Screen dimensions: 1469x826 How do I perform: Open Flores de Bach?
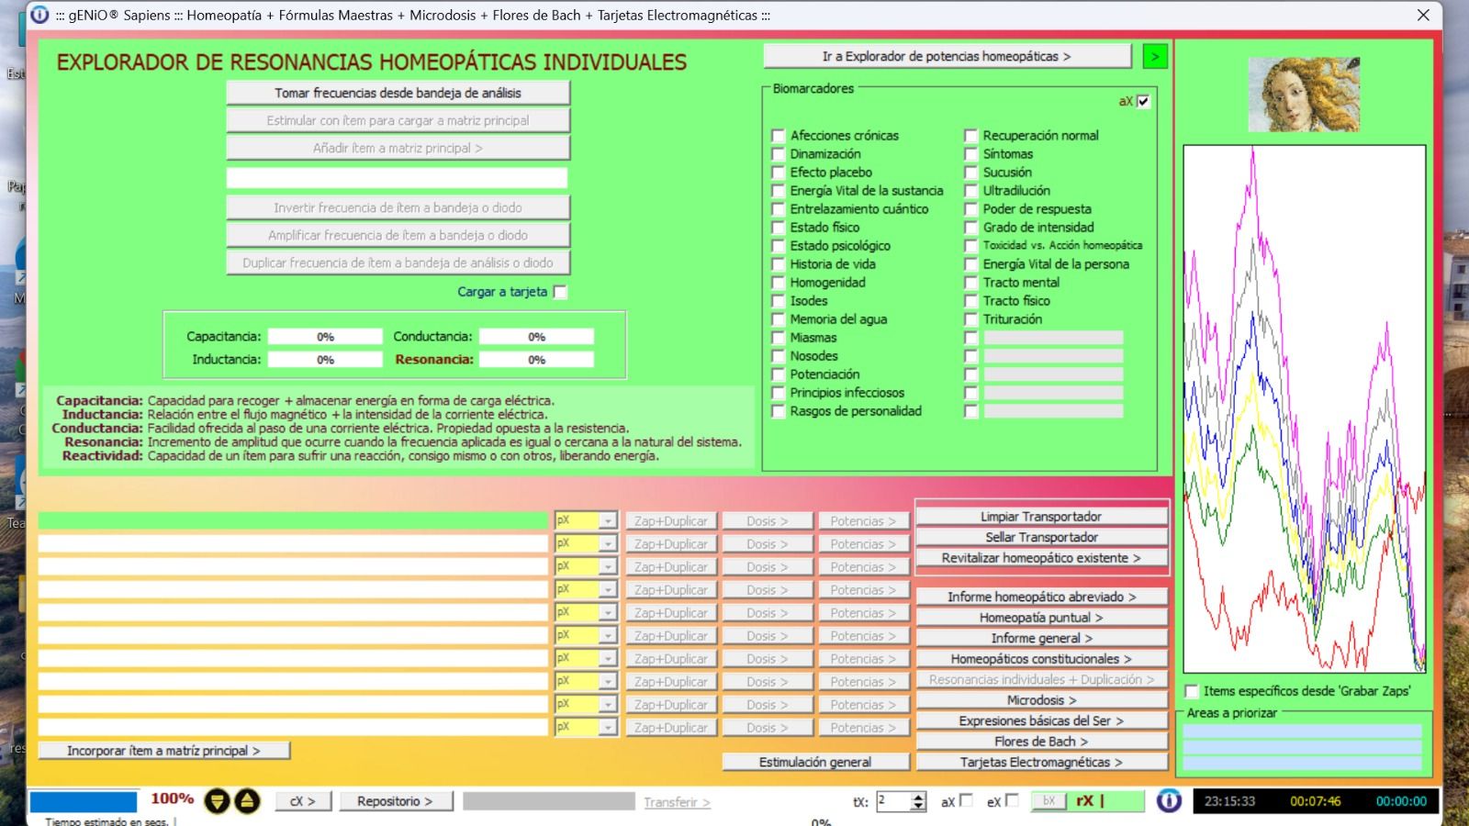[1041, 742]
